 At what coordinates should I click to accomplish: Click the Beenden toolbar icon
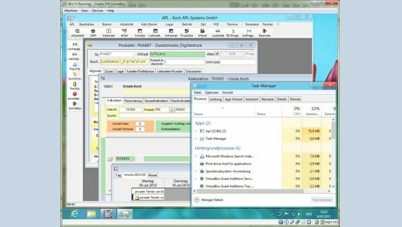click(x=265, y=33)
